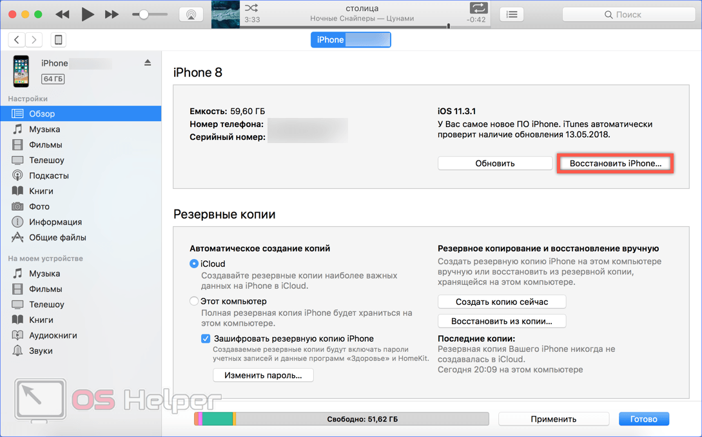Skip to the next track
This screenshot has height=437, width=702.
pyautogui.click(x=112, y=14)
